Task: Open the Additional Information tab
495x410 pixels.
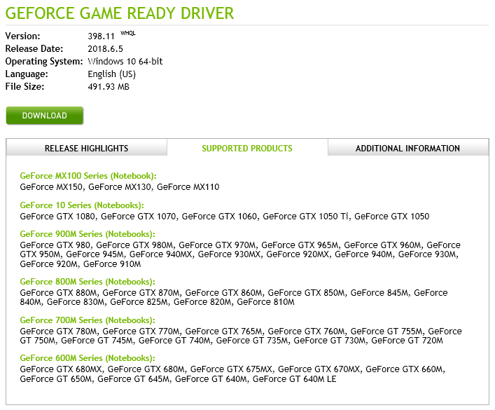Action: tap(407, 148)
